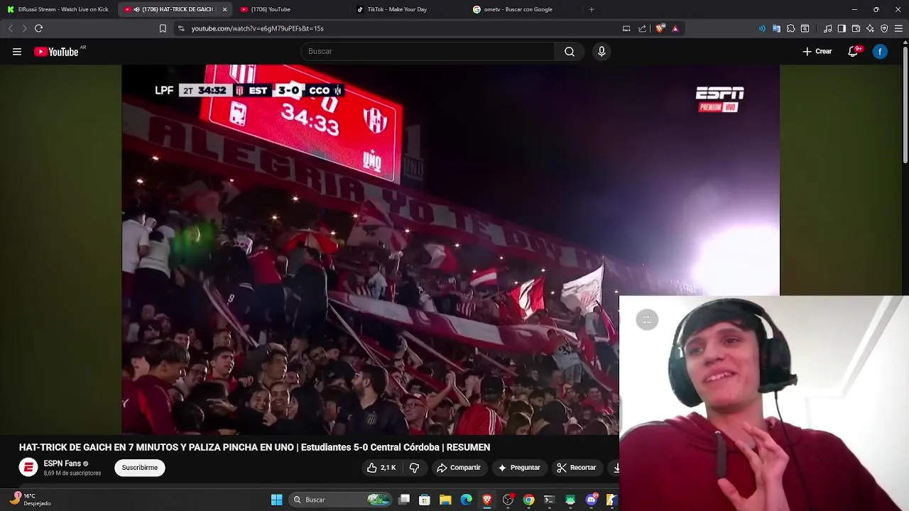Open the music note playlist icon
This screenshot has height=511, width=909.
828,28
